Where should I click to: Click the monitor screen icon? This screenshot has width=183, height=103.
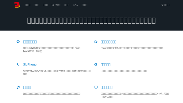[96, 87]
